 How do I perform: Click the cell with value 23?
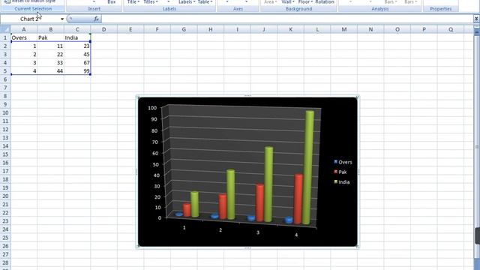pyautogui.click(x=77, y=46)
